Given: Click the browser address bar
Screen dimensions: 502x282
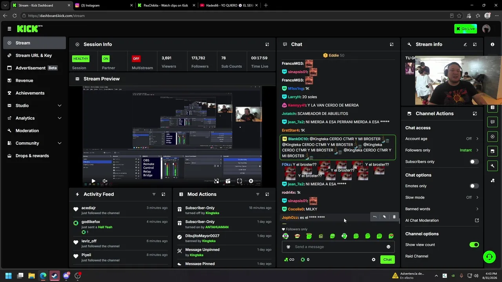Looking at the screenshot, I should coord(235,16).
